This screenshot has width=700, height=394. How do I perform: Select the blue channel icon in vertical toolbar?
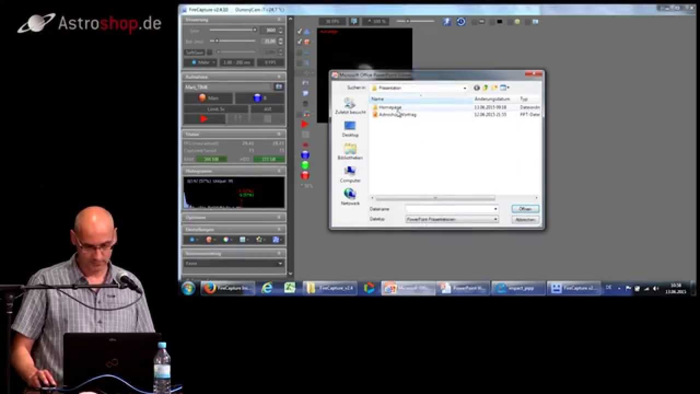click(305, 155)
